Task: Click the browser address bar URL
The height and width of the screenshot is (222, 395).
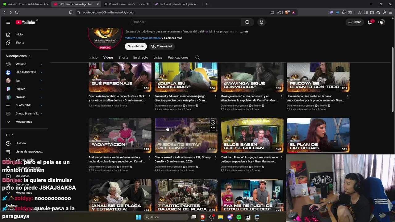Action: click(109, 12)
